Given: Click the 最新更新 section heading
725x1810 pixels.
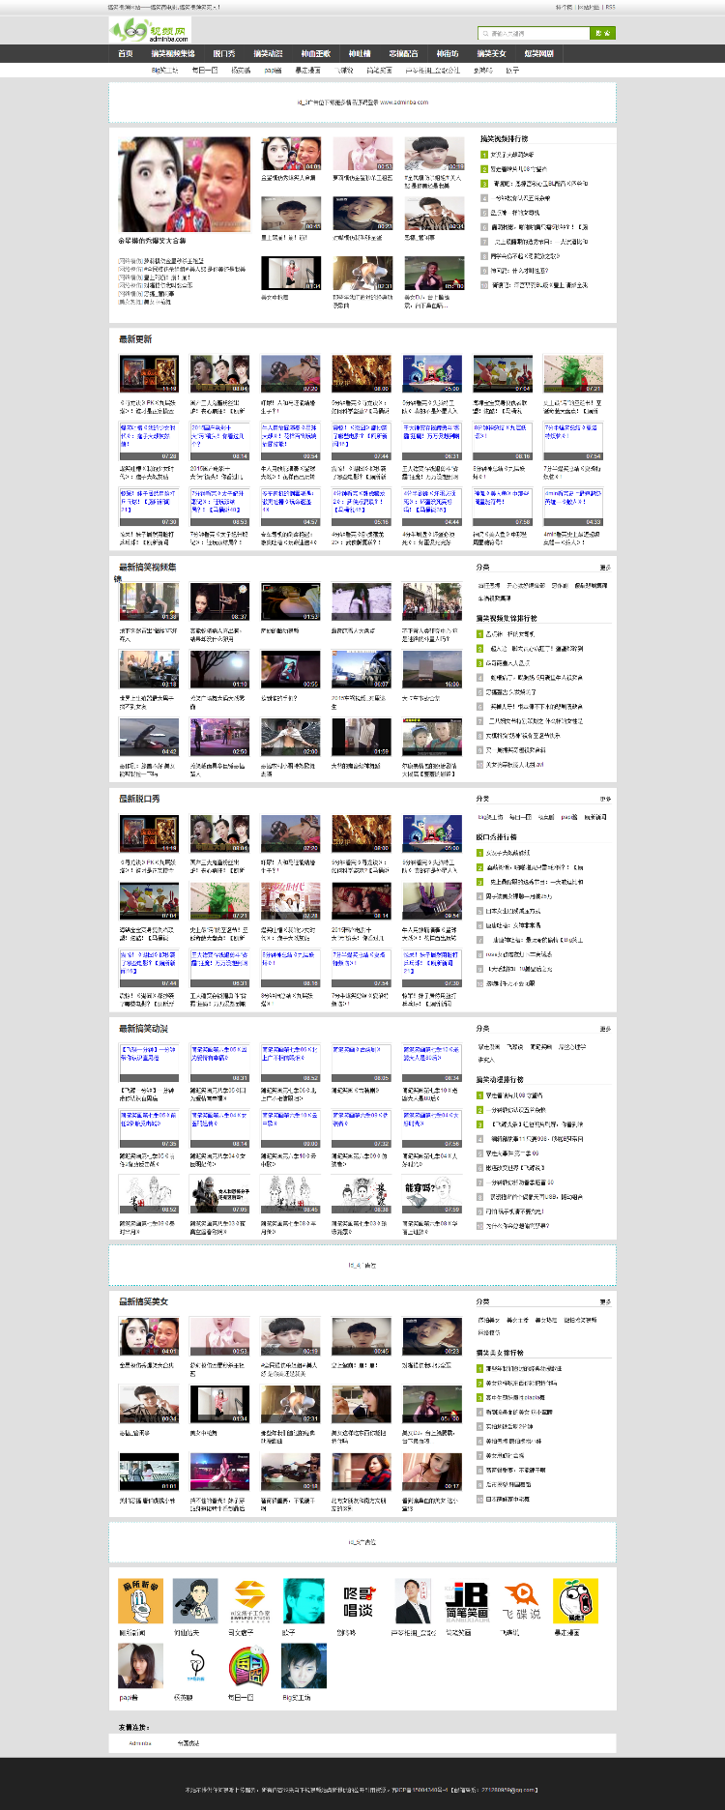Looking at the screenshot, I should tap(135, 339).
